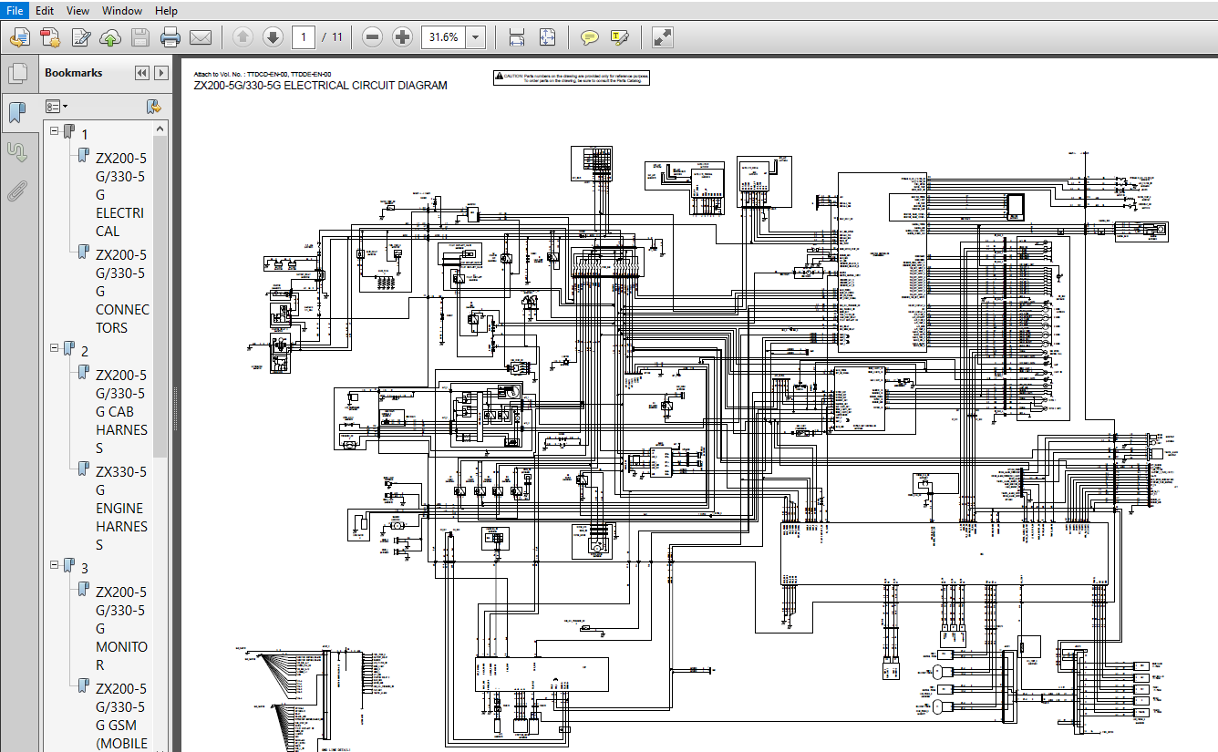This screenshot has height=752, width=1218.
Task: Open ZX200-5G/330-5G MONITOR bookmark
Action: click(x=121, y=628)
